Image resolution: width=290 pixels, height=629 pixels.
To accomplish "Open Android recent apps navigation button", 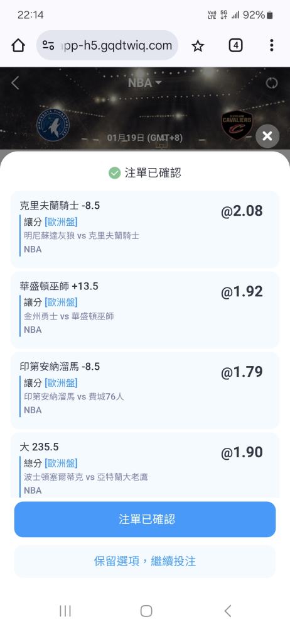I will (65, 611).
